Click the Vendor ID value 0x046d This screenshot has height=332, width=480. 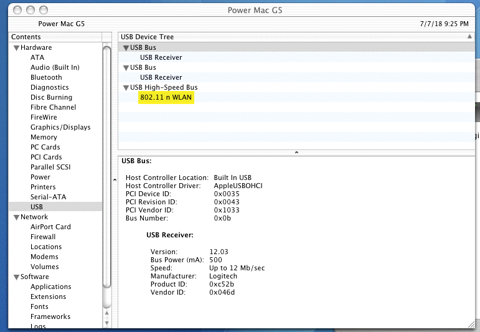click(222, 292)
